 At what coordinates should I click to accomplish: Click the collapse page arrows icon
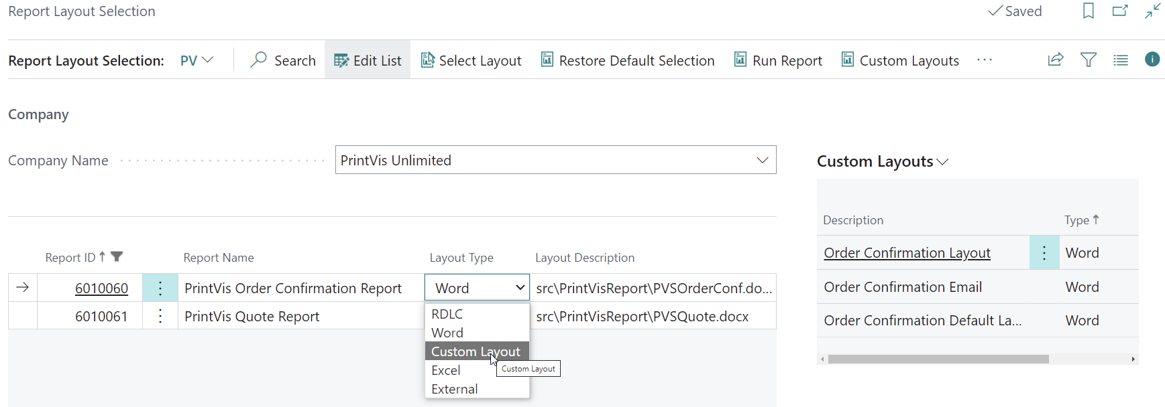(1152, 11)
